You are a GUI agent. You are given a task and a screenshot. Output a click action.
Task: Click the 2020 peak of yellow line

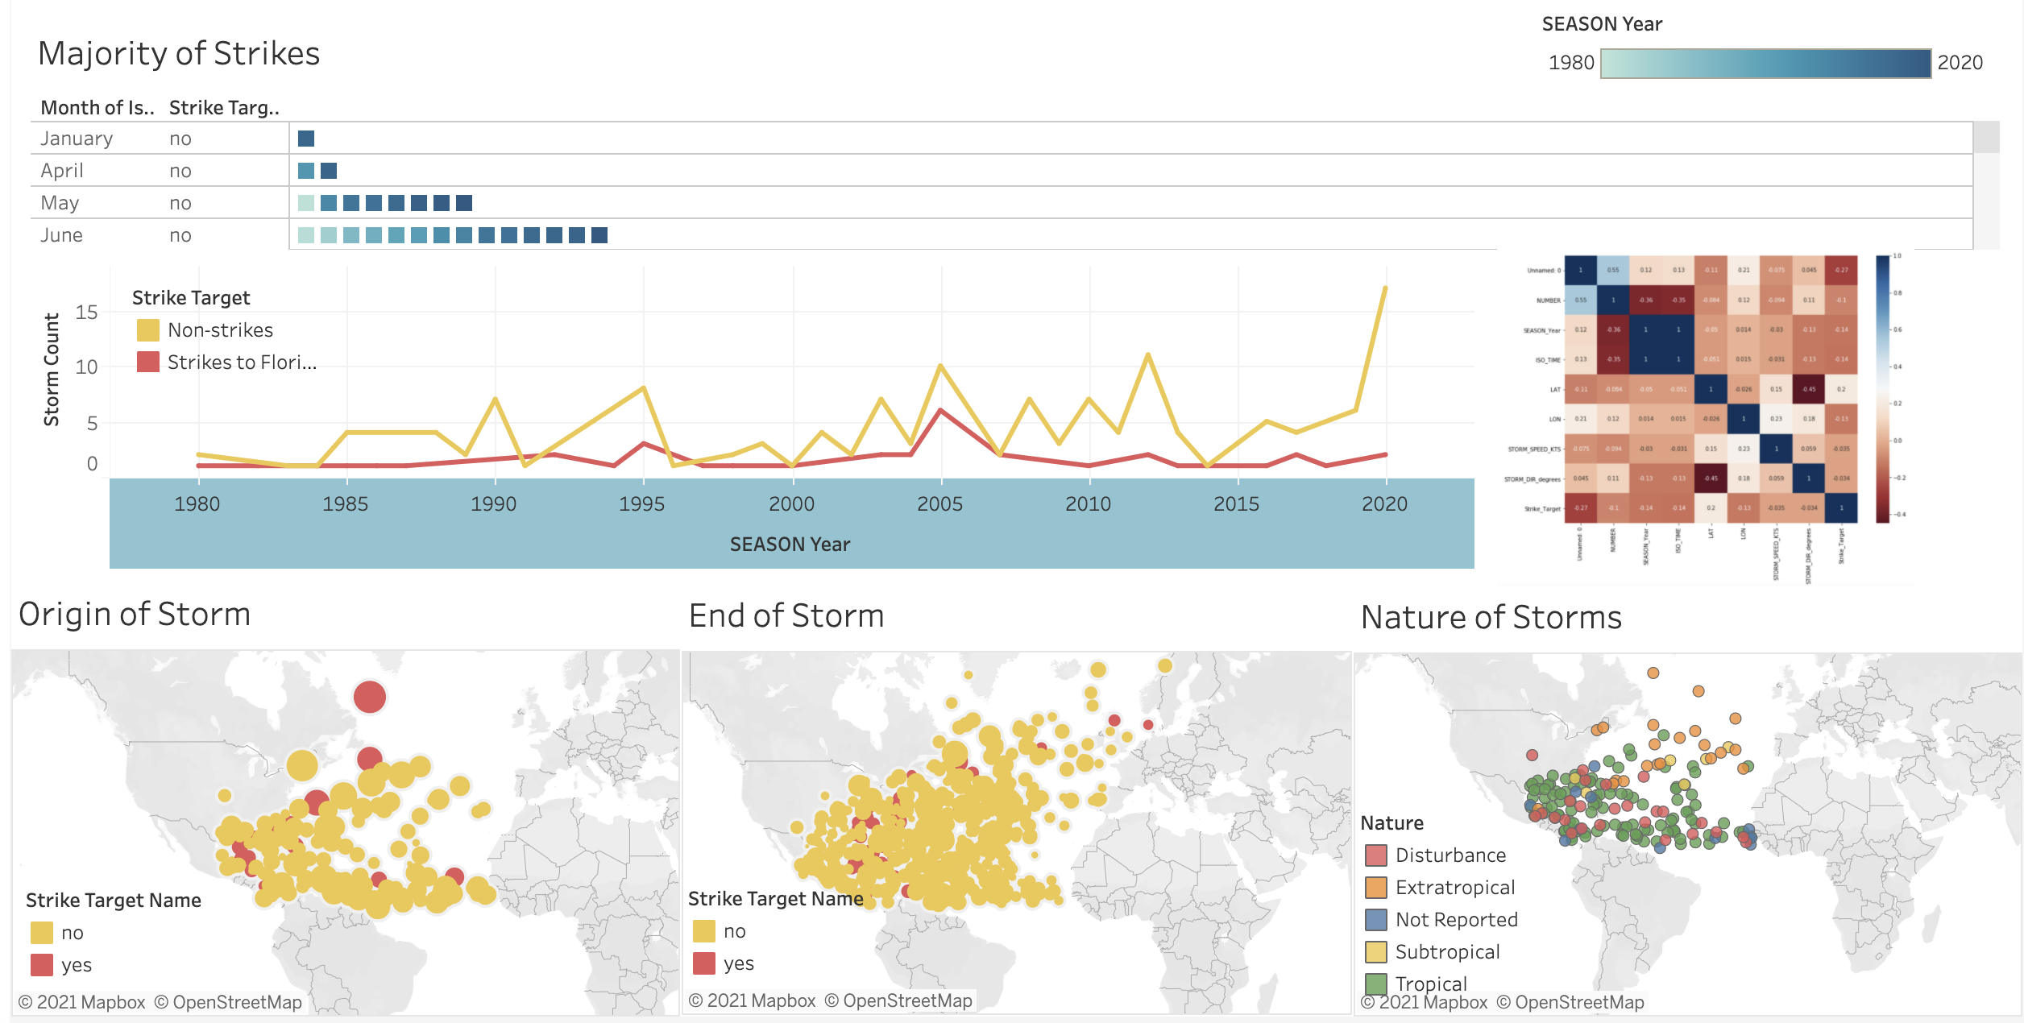(x=1385, y=288)
